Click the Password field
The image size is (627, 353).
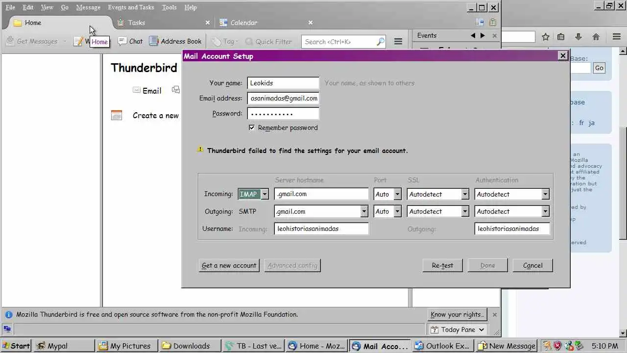tap(283, 113)
